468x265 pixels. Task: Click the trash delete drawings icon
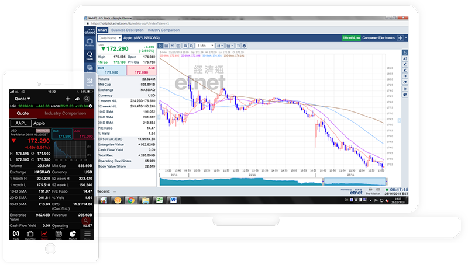coord(405,89)
